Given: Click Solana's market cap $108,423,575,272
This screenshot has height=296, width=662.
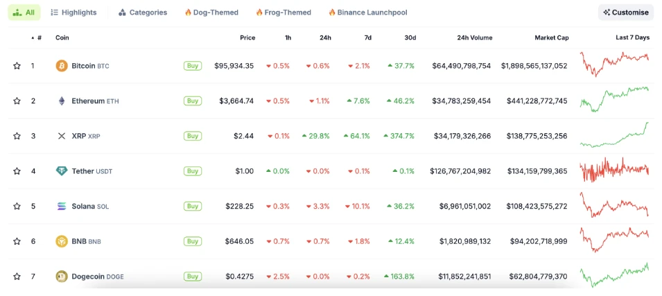Looking at the screenshot, I should tap(537, 206).
